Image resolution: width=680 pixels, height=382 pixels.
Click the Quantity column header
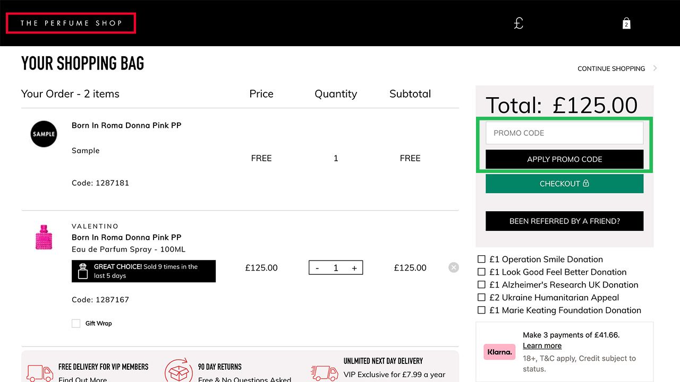[336, 94]
